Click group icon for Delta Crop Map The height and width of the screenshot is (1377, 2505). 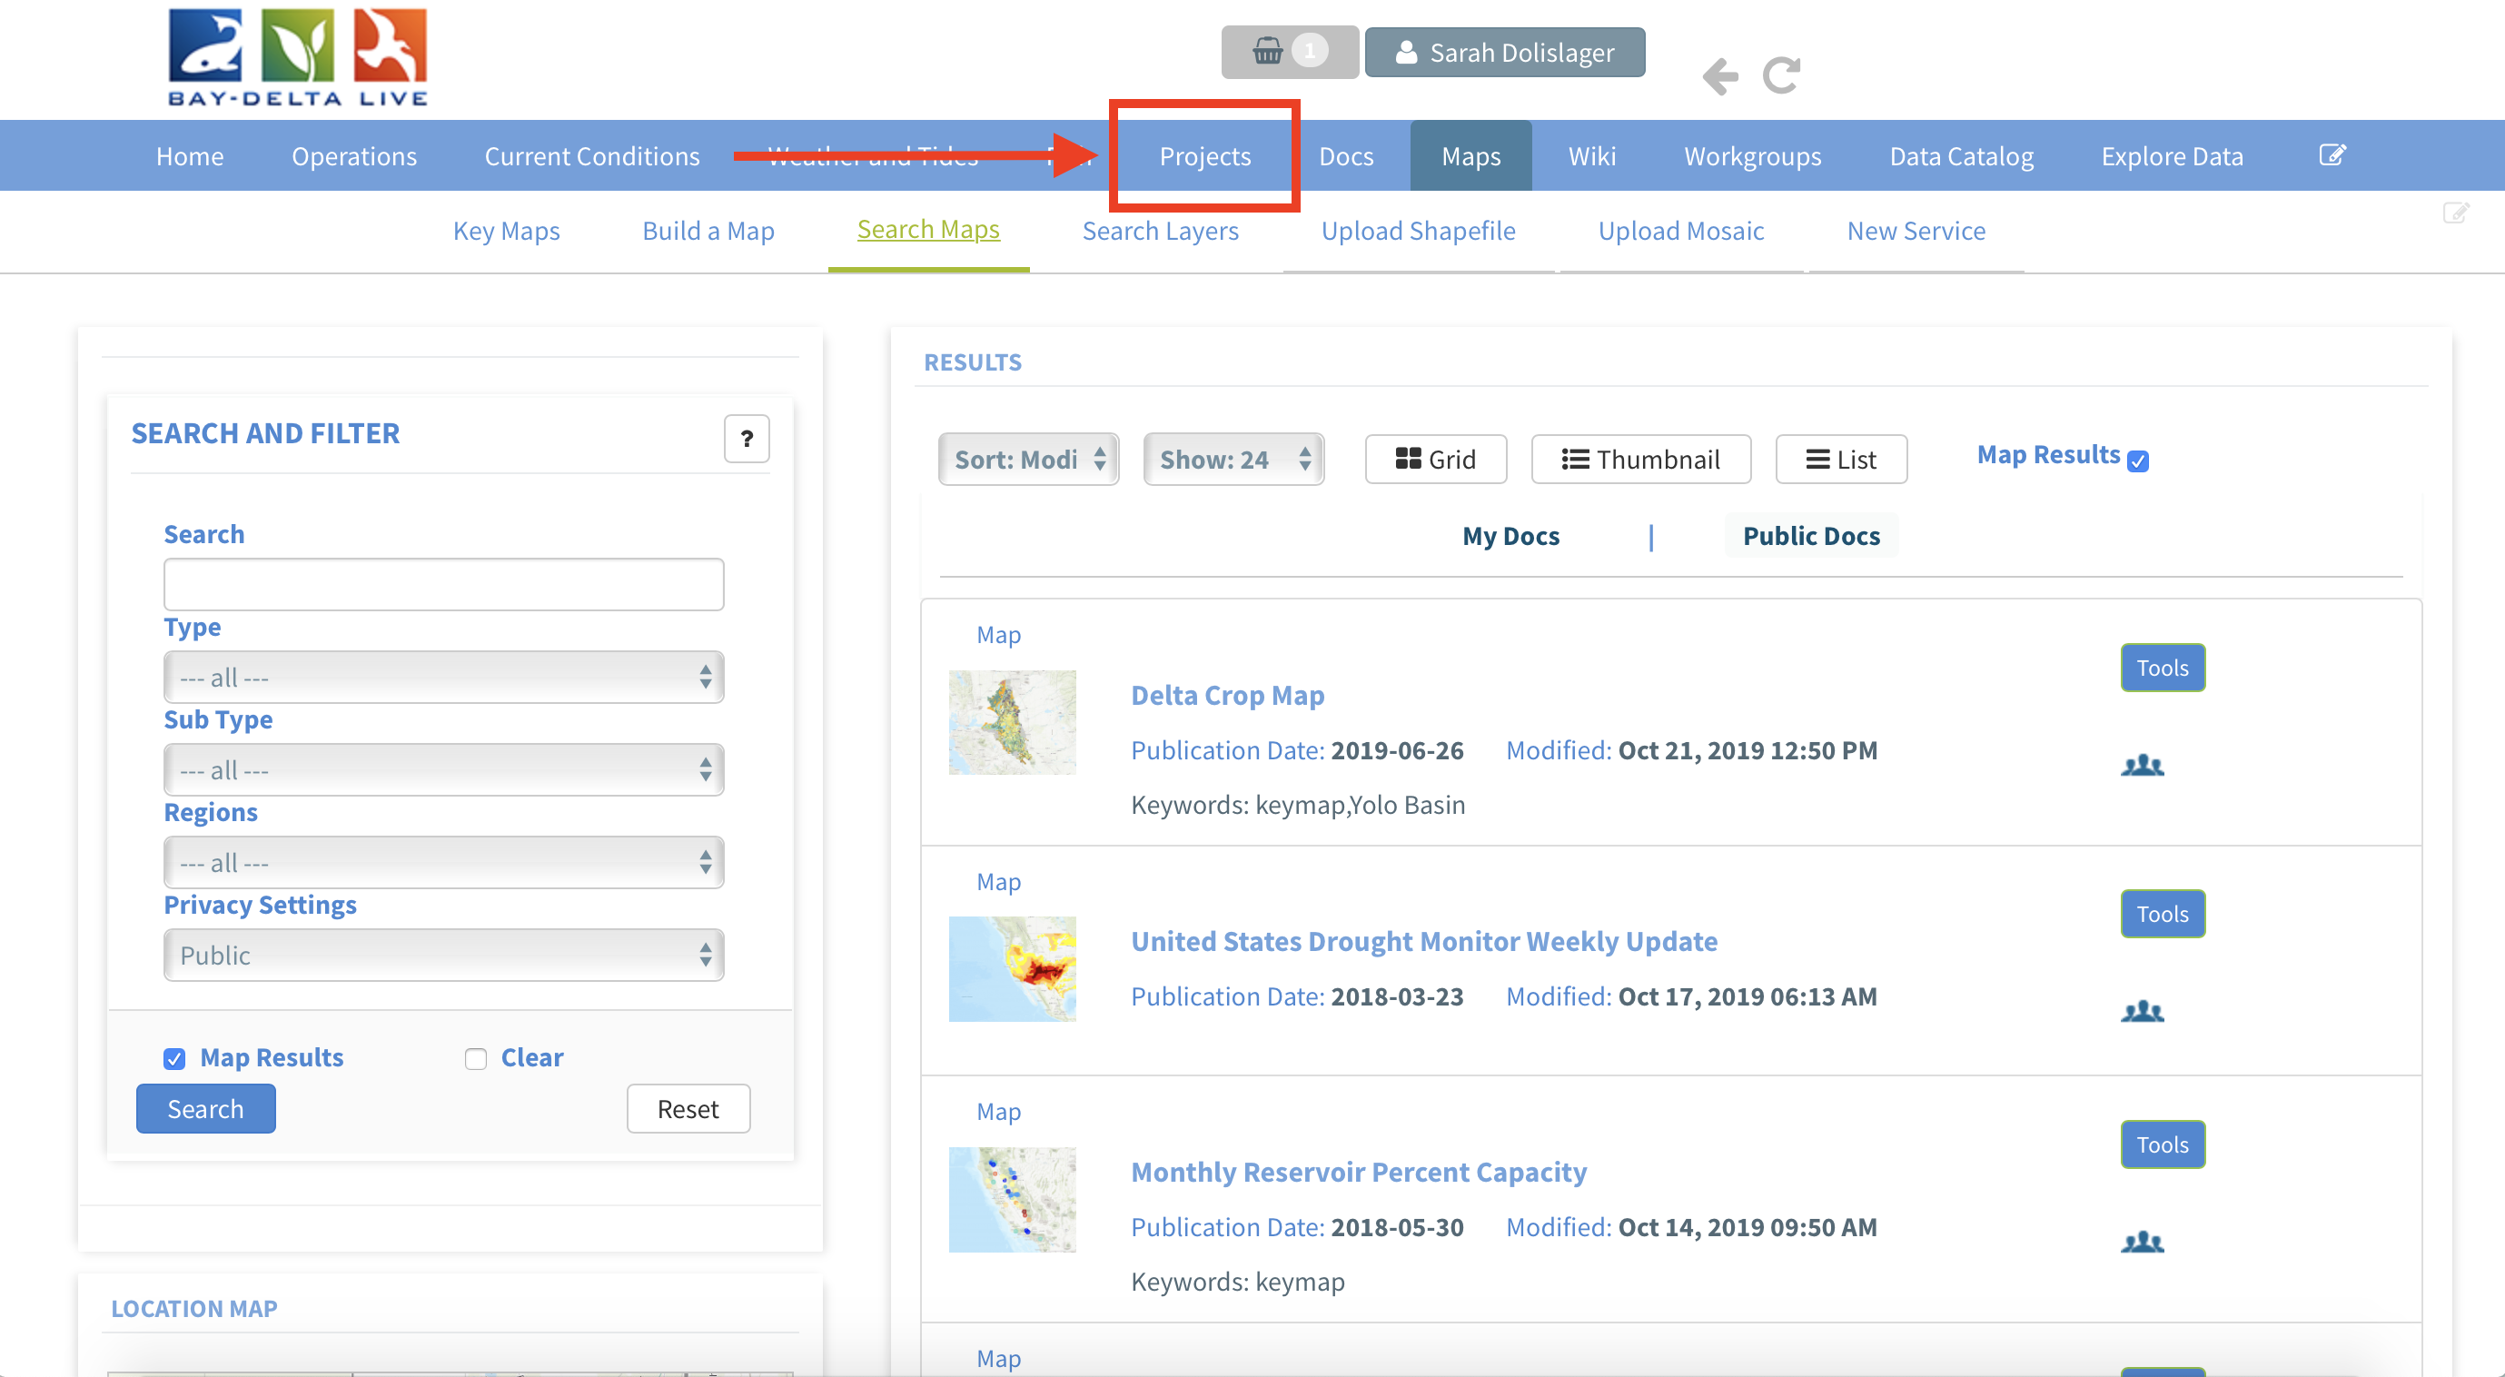2142,766
